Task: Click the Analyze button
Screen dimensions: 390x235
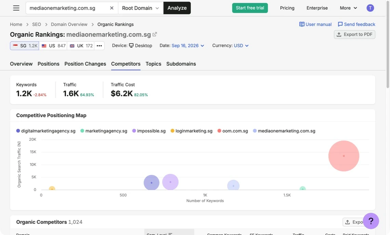Action: (x=177, y=8)
